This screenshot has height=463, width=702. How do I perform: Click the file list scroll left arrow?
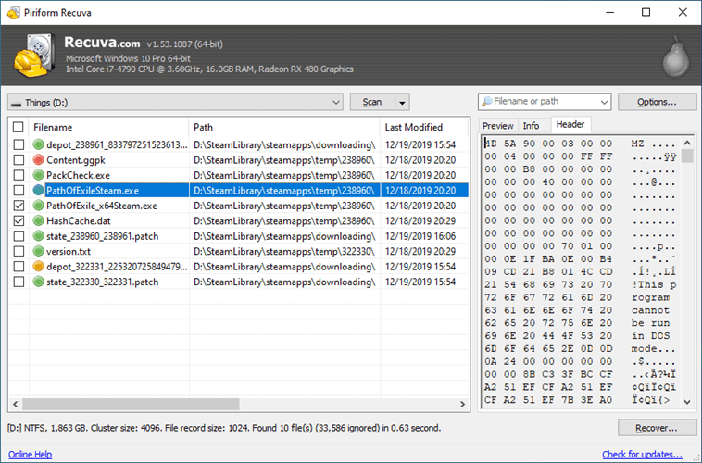point(16,405)
